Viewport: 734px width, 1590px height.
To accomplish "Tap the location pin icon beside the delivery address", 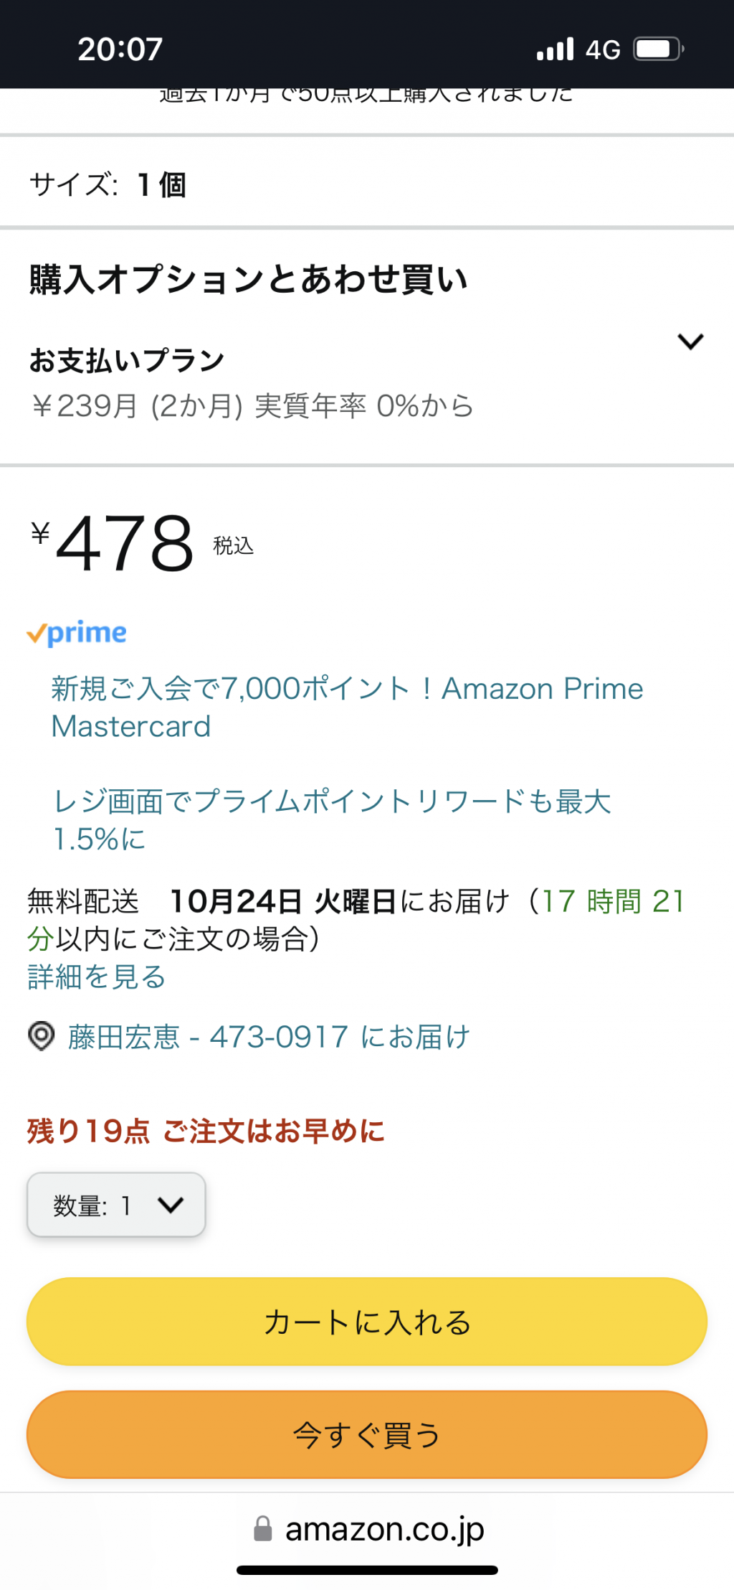I will 41,1036.
